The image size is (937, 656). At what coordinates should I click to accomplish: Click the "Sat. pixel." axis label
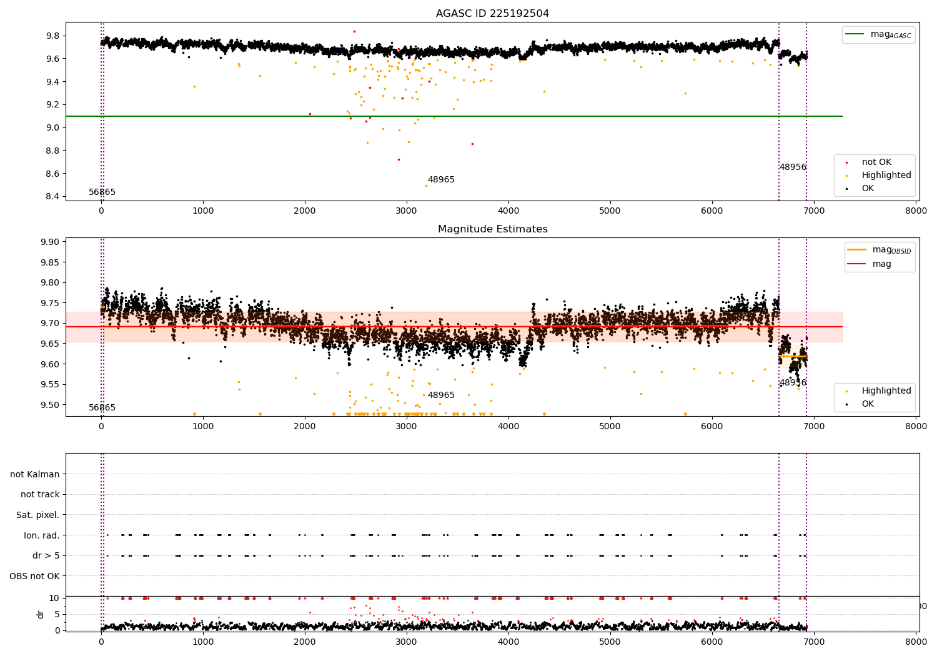[x=38, y=515]
